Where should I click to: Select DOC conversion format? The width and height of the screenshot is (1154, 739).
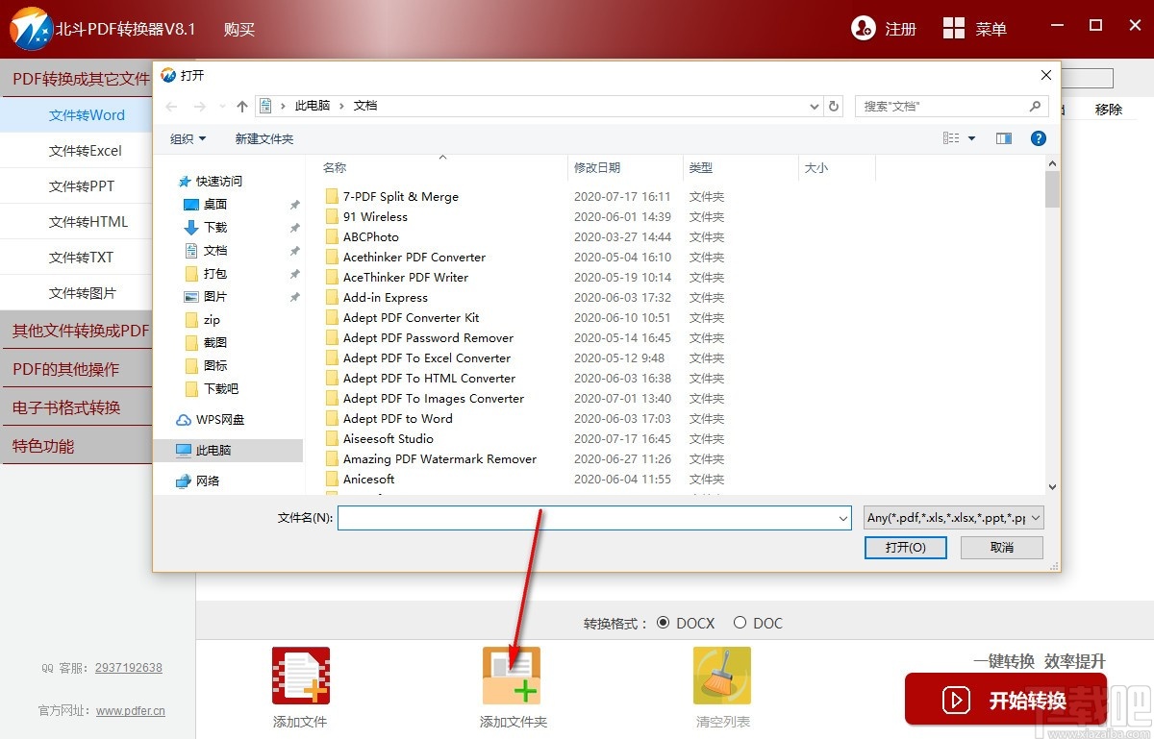coord(740,623)
